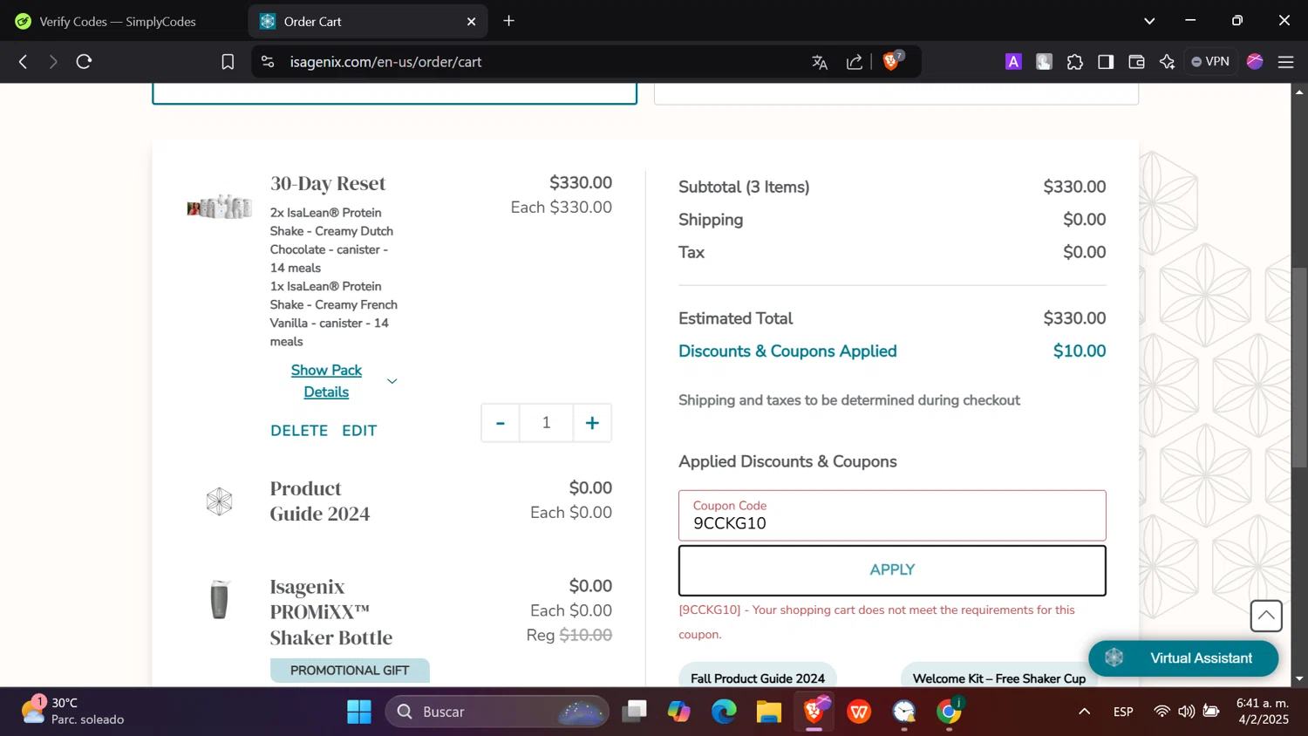The image size is (1308, 736).
Task: Open Wi-Fi network settings icon
Action: click(1162, 712)
